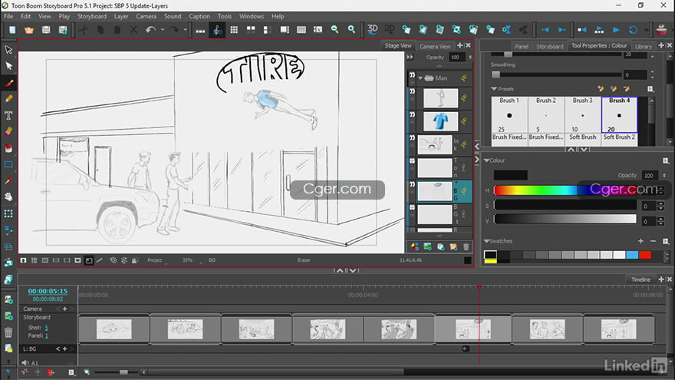The image size is (675, 380).
Task: Toggle visibility of the Tone layer
Action: [413, 160]
